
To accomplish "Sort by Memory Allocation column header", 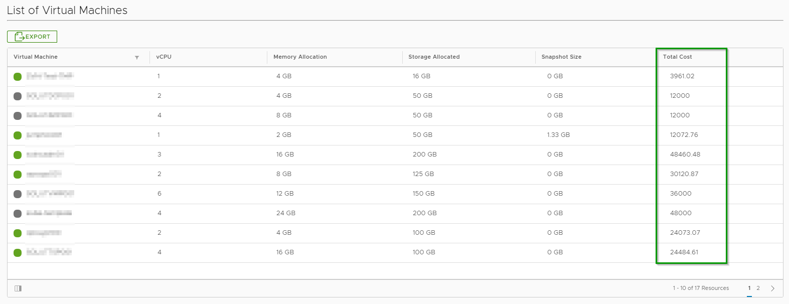I will [300, 57].
